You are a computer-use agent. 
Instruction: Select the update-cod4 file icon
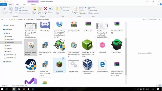click(x=74, y=64)
